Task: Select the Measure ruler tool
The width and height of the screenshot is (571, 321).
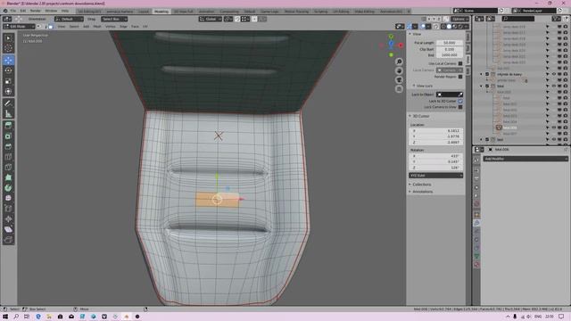Action: (x=8, y=114)
